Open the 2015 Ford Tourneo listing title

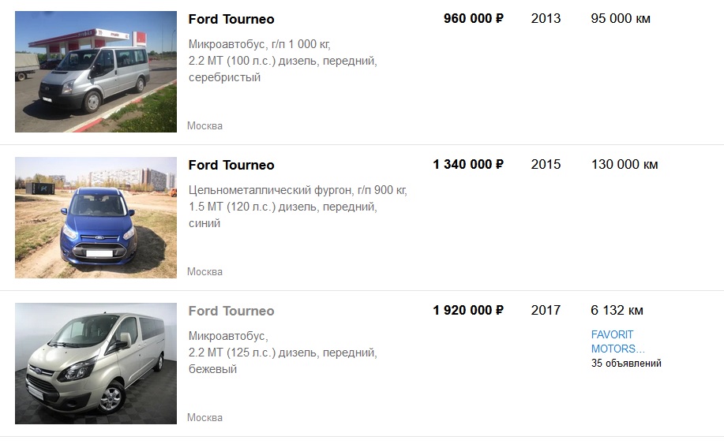click(231, 165)
